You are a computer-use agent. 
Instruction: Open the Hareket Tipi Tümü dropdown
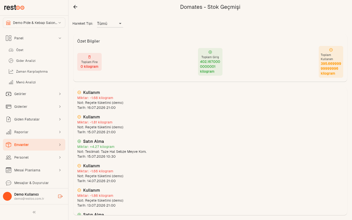pos(110,24)
